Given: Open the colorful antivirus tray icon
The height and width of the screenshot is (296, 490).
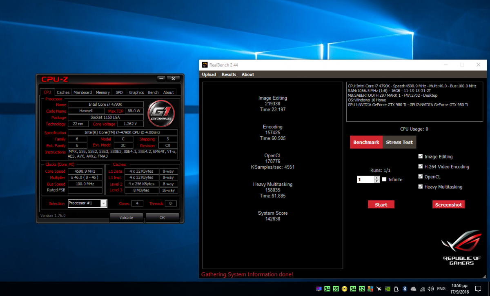Looking at the screenshot, I should (370, 289).
